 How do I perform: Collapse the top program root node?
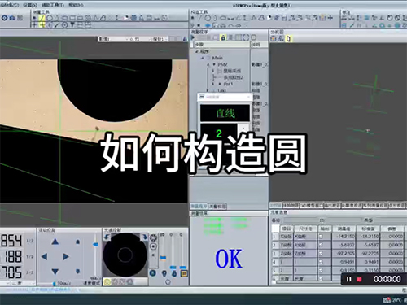click(197, 51)
